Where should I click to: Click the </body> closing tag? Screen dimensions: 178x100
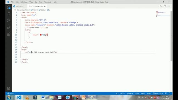click(x=24, y=60)
